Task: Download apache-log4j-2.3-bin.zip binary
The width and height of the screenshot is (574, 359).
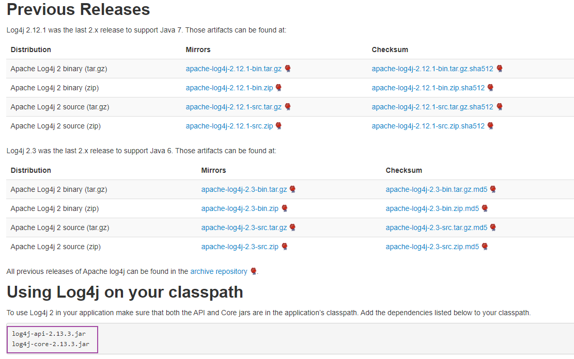Action: coord(240,208)
